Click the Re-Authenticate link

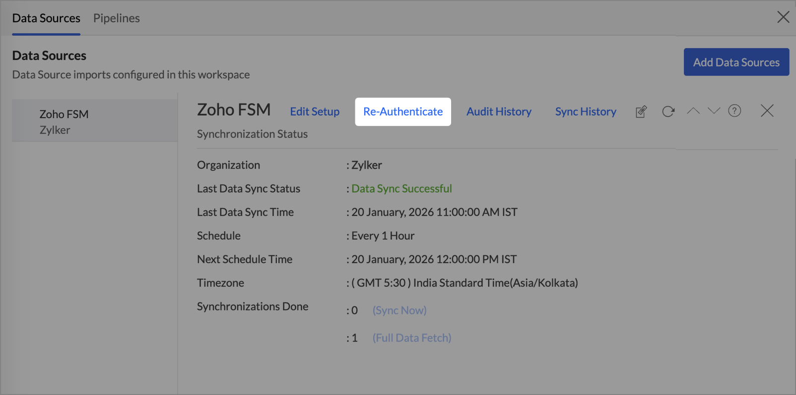tap(403, 112)
